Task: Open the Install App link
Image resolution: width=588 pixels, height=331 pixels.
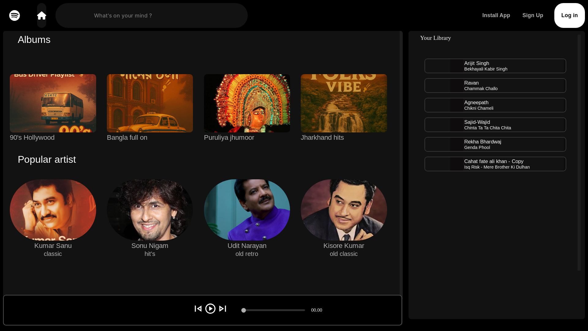Action: tap(496, 15)
